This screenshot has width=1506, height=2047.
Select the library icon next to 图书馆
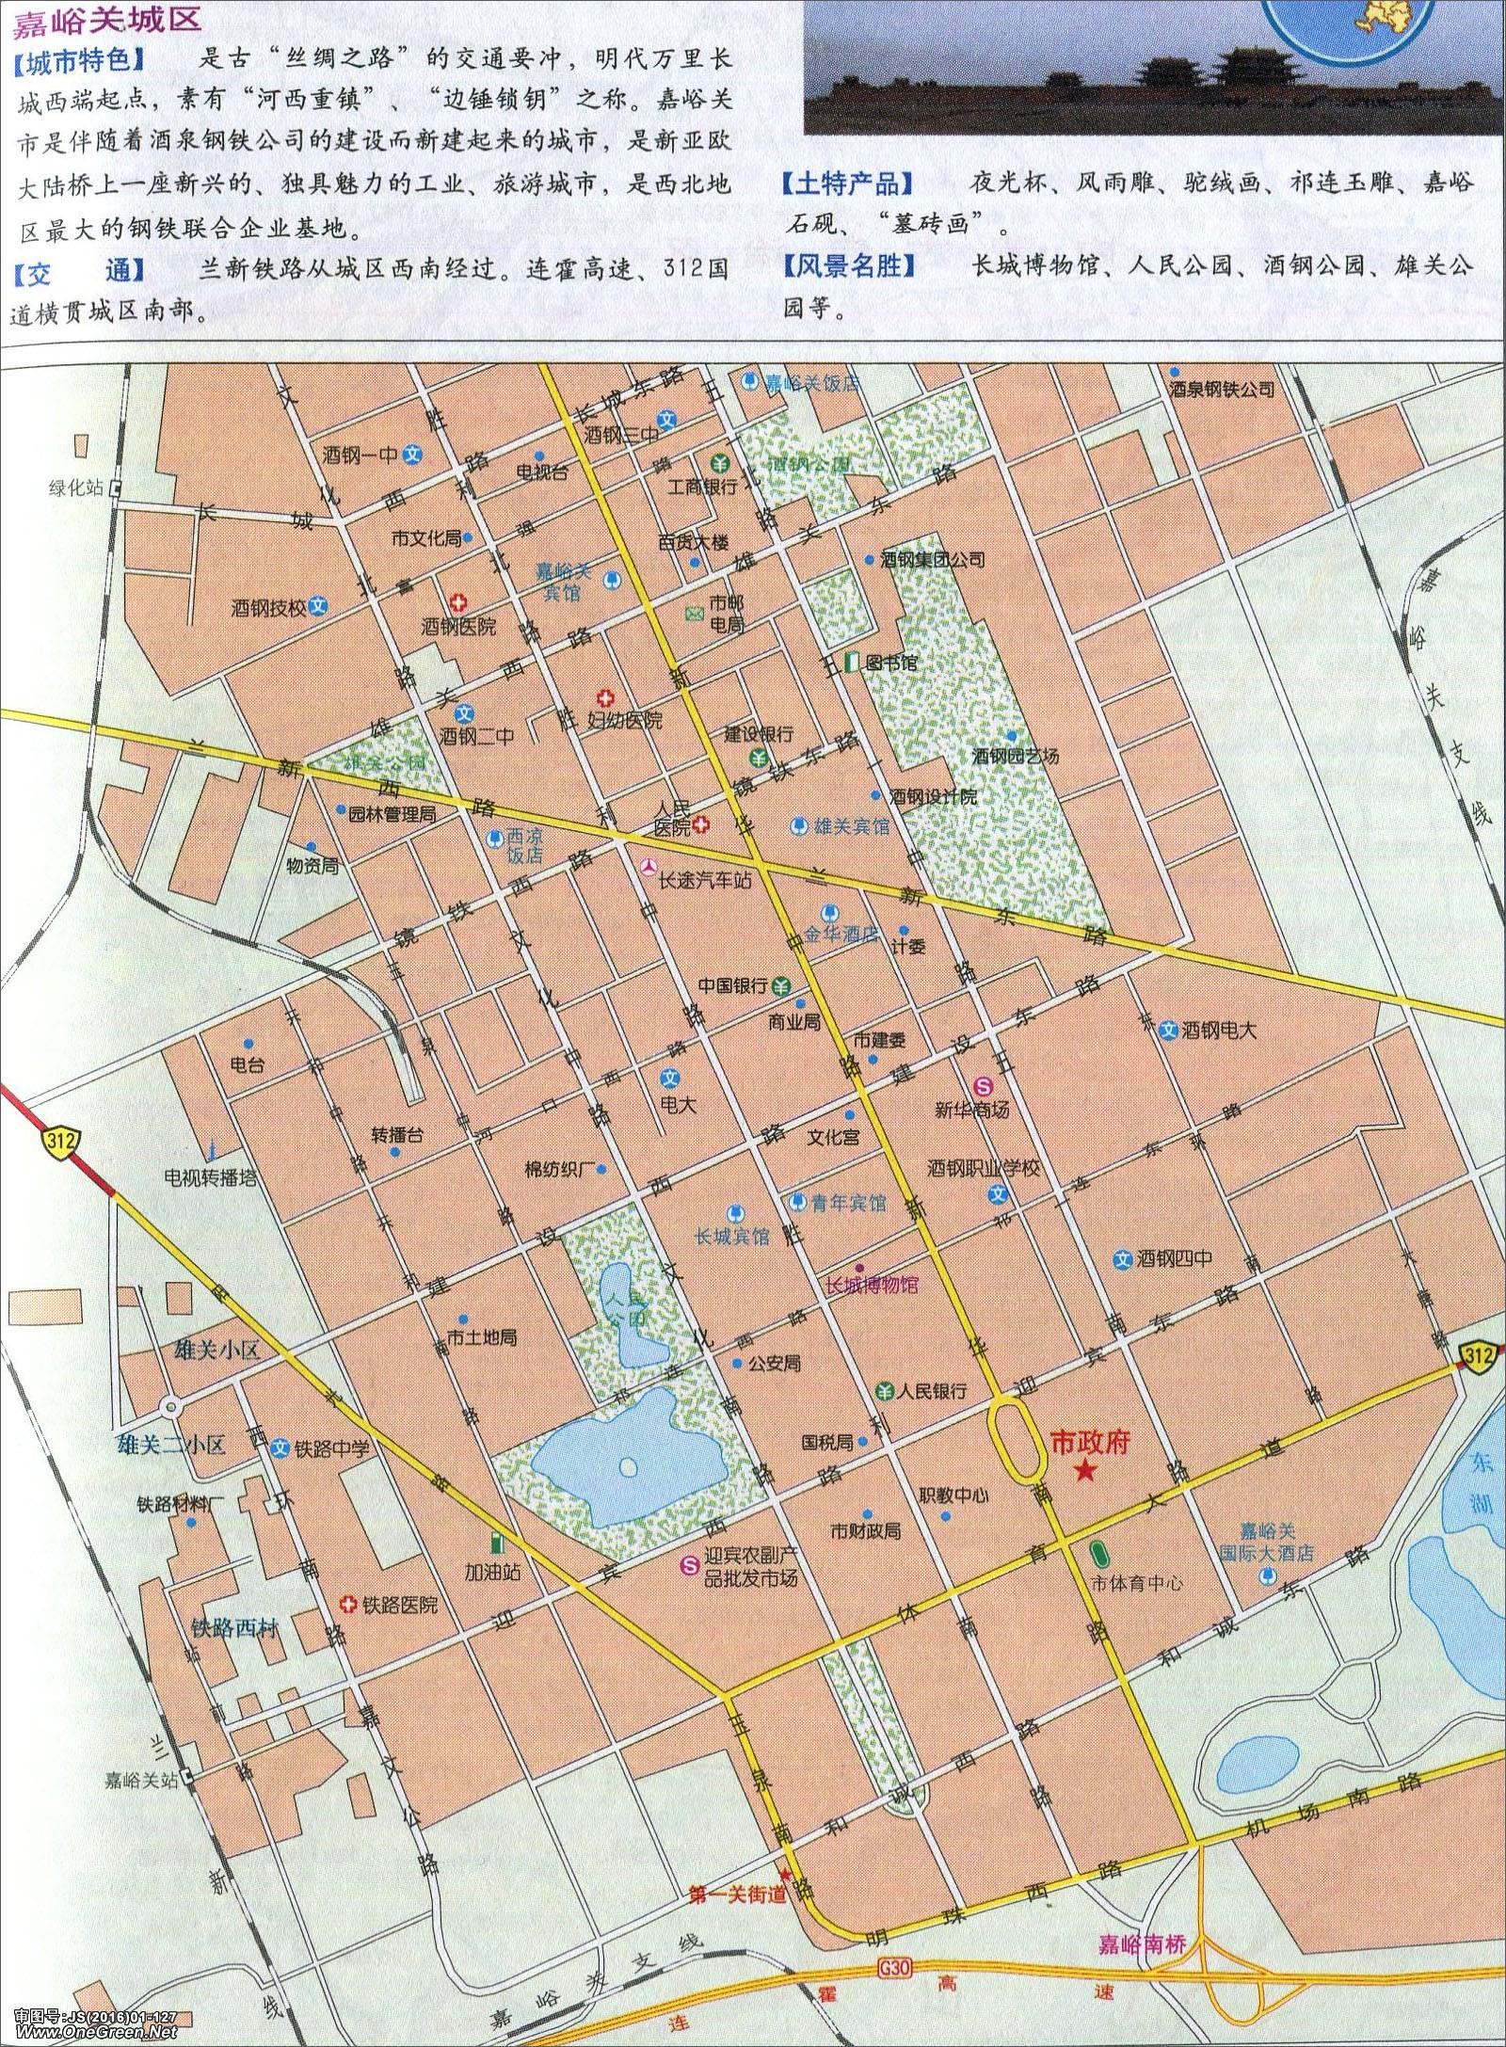(852, 663)
